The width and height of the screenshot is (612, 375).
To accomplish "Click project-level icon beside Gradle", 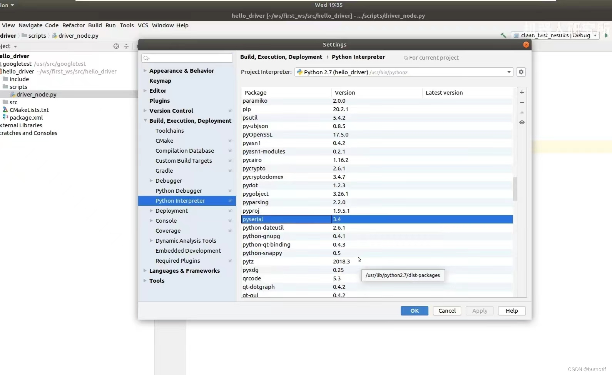I will click(x=231, y=171).
